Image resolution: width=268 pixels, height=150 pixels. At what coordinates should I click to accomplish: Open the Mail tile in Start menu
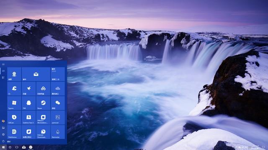coord(36,74)
